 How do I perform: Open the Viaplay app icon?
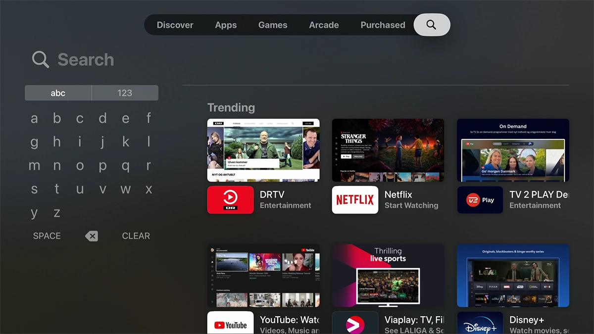[x=355, y=323]
